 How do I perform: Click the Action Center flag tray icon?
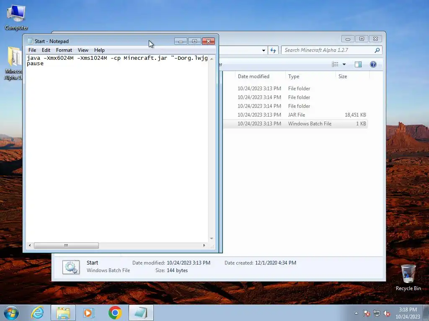(367, 313)
